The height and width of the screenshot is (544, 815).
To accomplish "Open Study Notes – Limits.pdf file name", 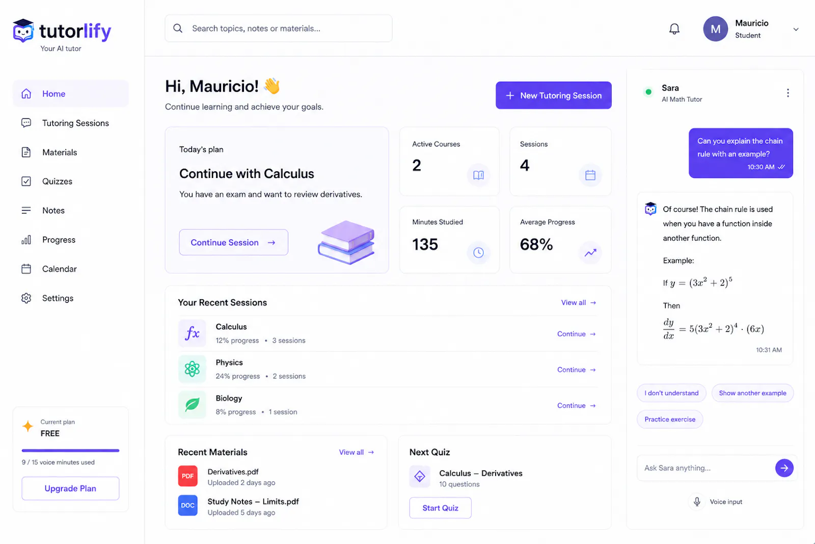I will tap(253, 502).
